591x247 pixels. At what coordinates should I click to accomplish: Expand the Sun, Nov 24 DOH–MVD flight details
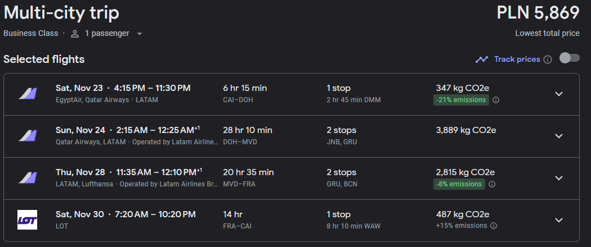tap(559, 136)
